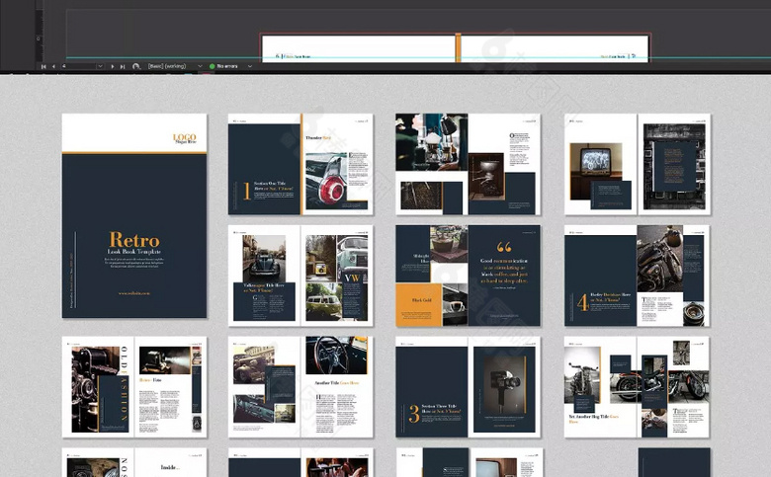Open the Volkswagen VW spread thumbnail
This screenshot has width=771, height=477.
[x=300, y=276]
